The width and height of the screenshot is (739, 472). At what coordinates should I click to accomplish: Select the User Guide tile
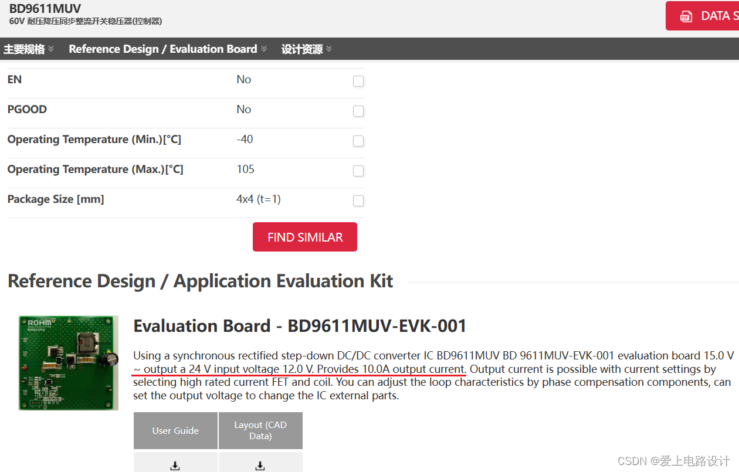tap(175, 431)
